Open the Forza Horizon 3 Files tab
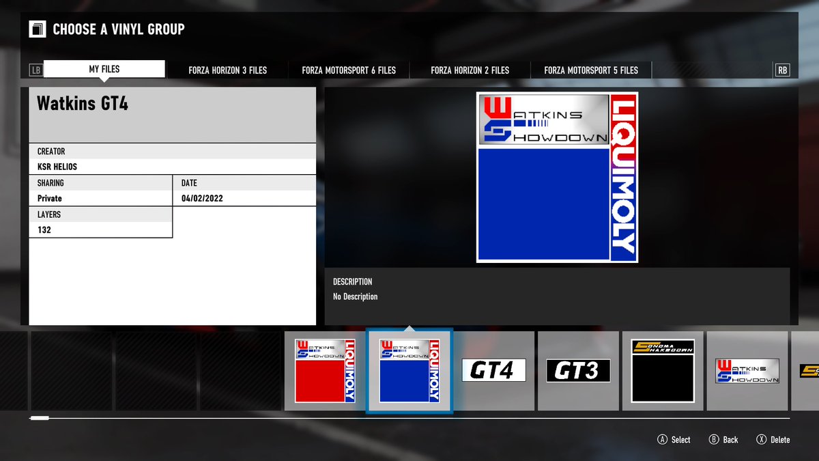819x461 pixels. [227, 70]
